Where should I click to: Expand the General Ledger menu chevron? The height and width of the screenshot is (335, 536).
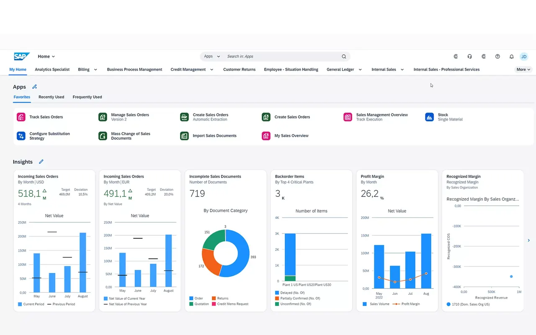coord(360,70)
